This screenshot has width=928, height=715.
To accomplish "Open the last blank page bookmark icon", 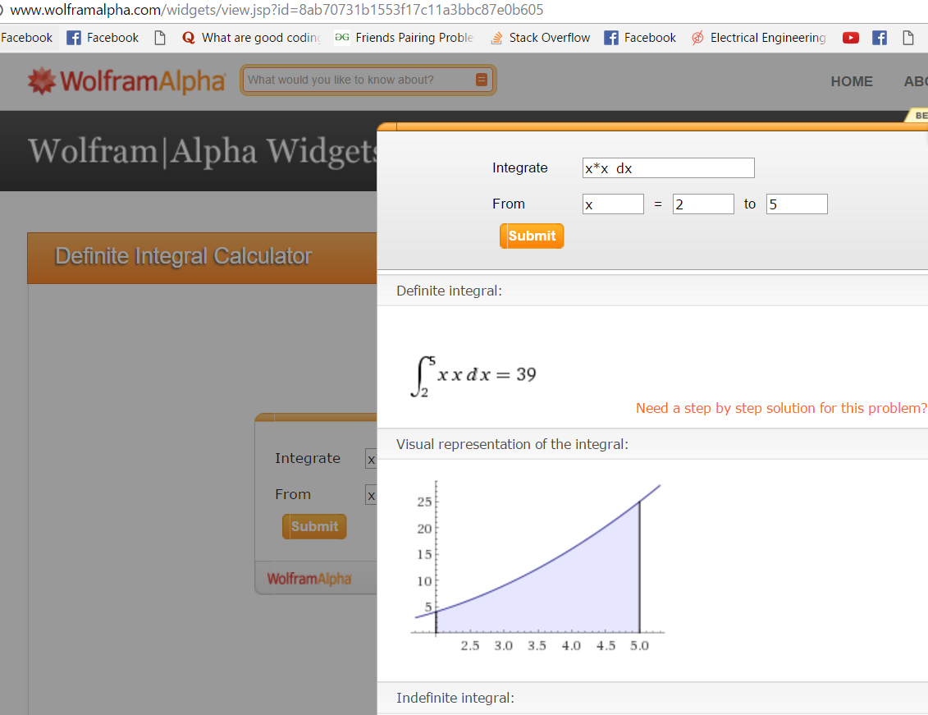I will point(907,38).
